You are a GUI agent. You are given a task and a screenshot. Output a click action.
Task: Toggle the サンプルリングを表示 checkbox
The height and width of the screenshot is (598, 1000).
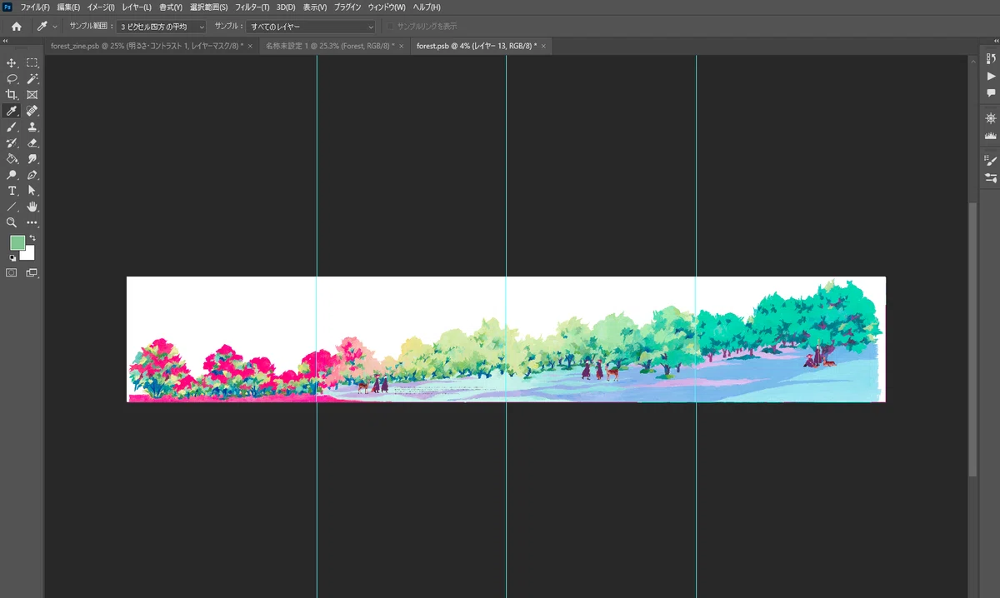[392, 27]
